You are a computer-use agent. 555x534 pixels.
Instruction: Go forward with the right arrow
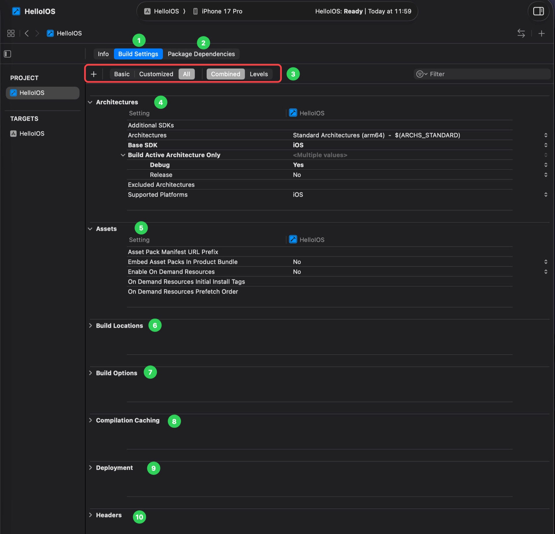(37, 33)
